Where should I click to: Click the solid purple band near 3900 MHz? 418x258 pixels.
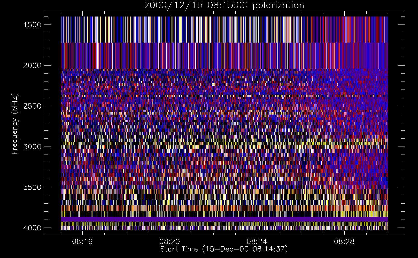click(224, 219)
